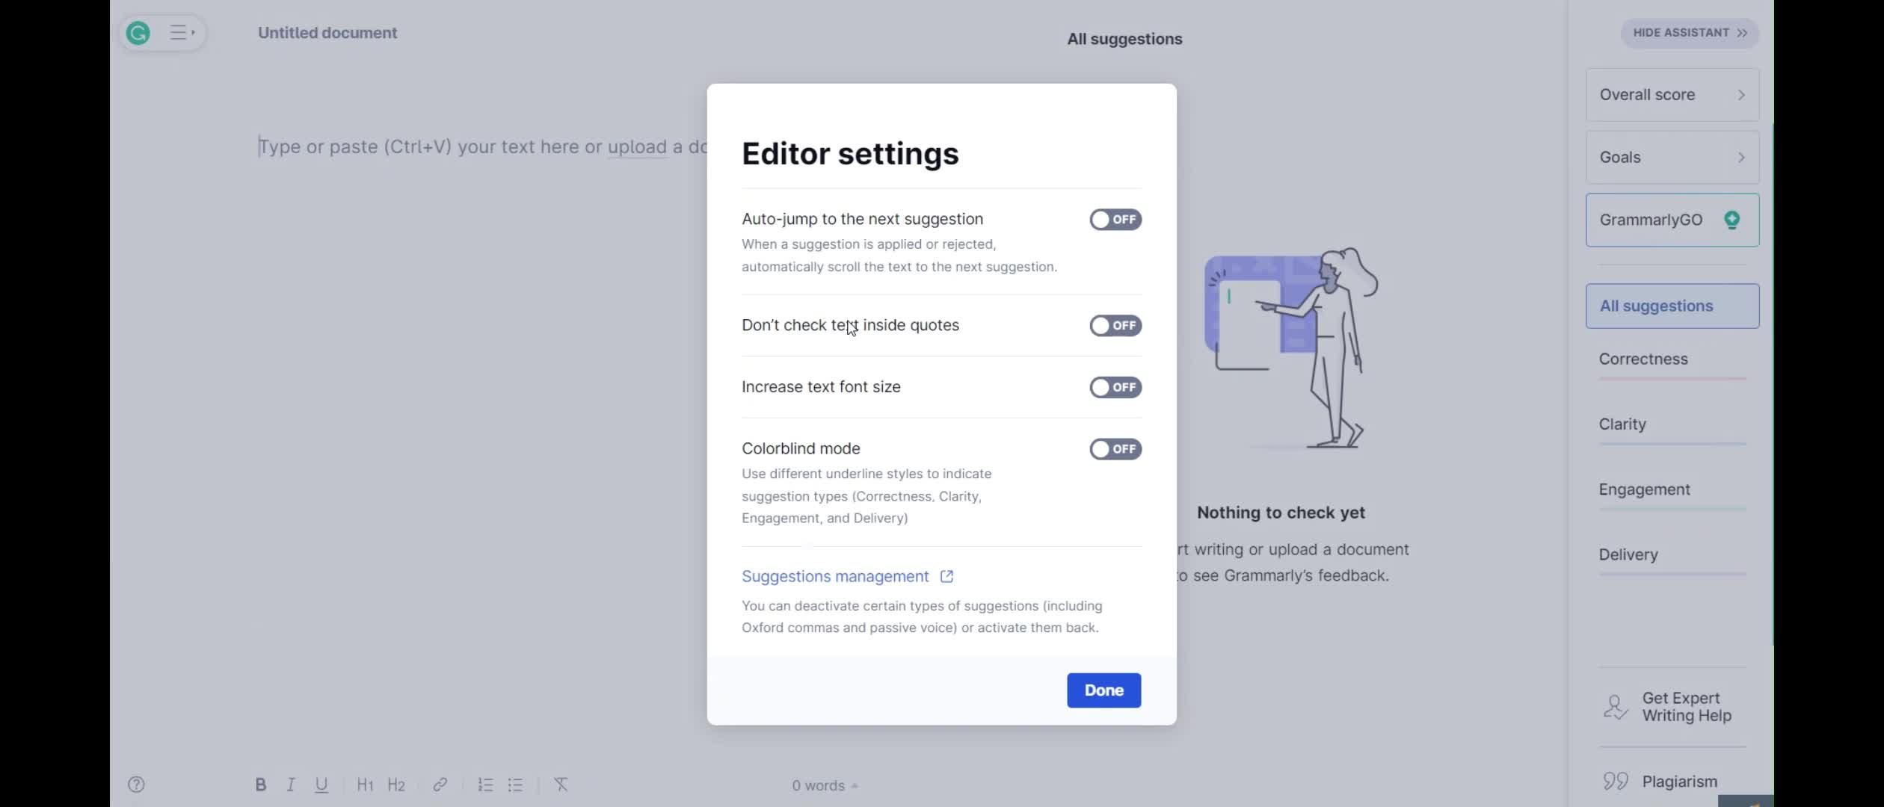
Task: Click the person icon beside Get Expert Writing Help
Action: pyautogui.click(x=1615, y=707)
